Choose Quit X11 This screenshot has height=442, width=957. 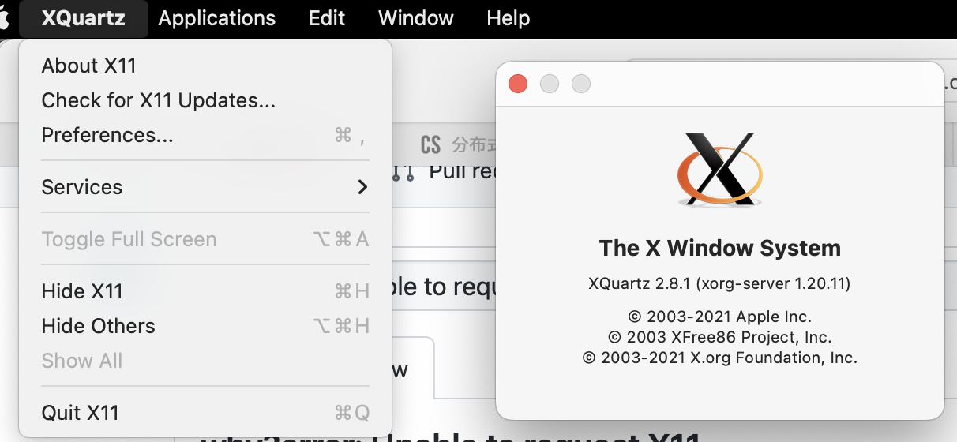coord(205,413)
